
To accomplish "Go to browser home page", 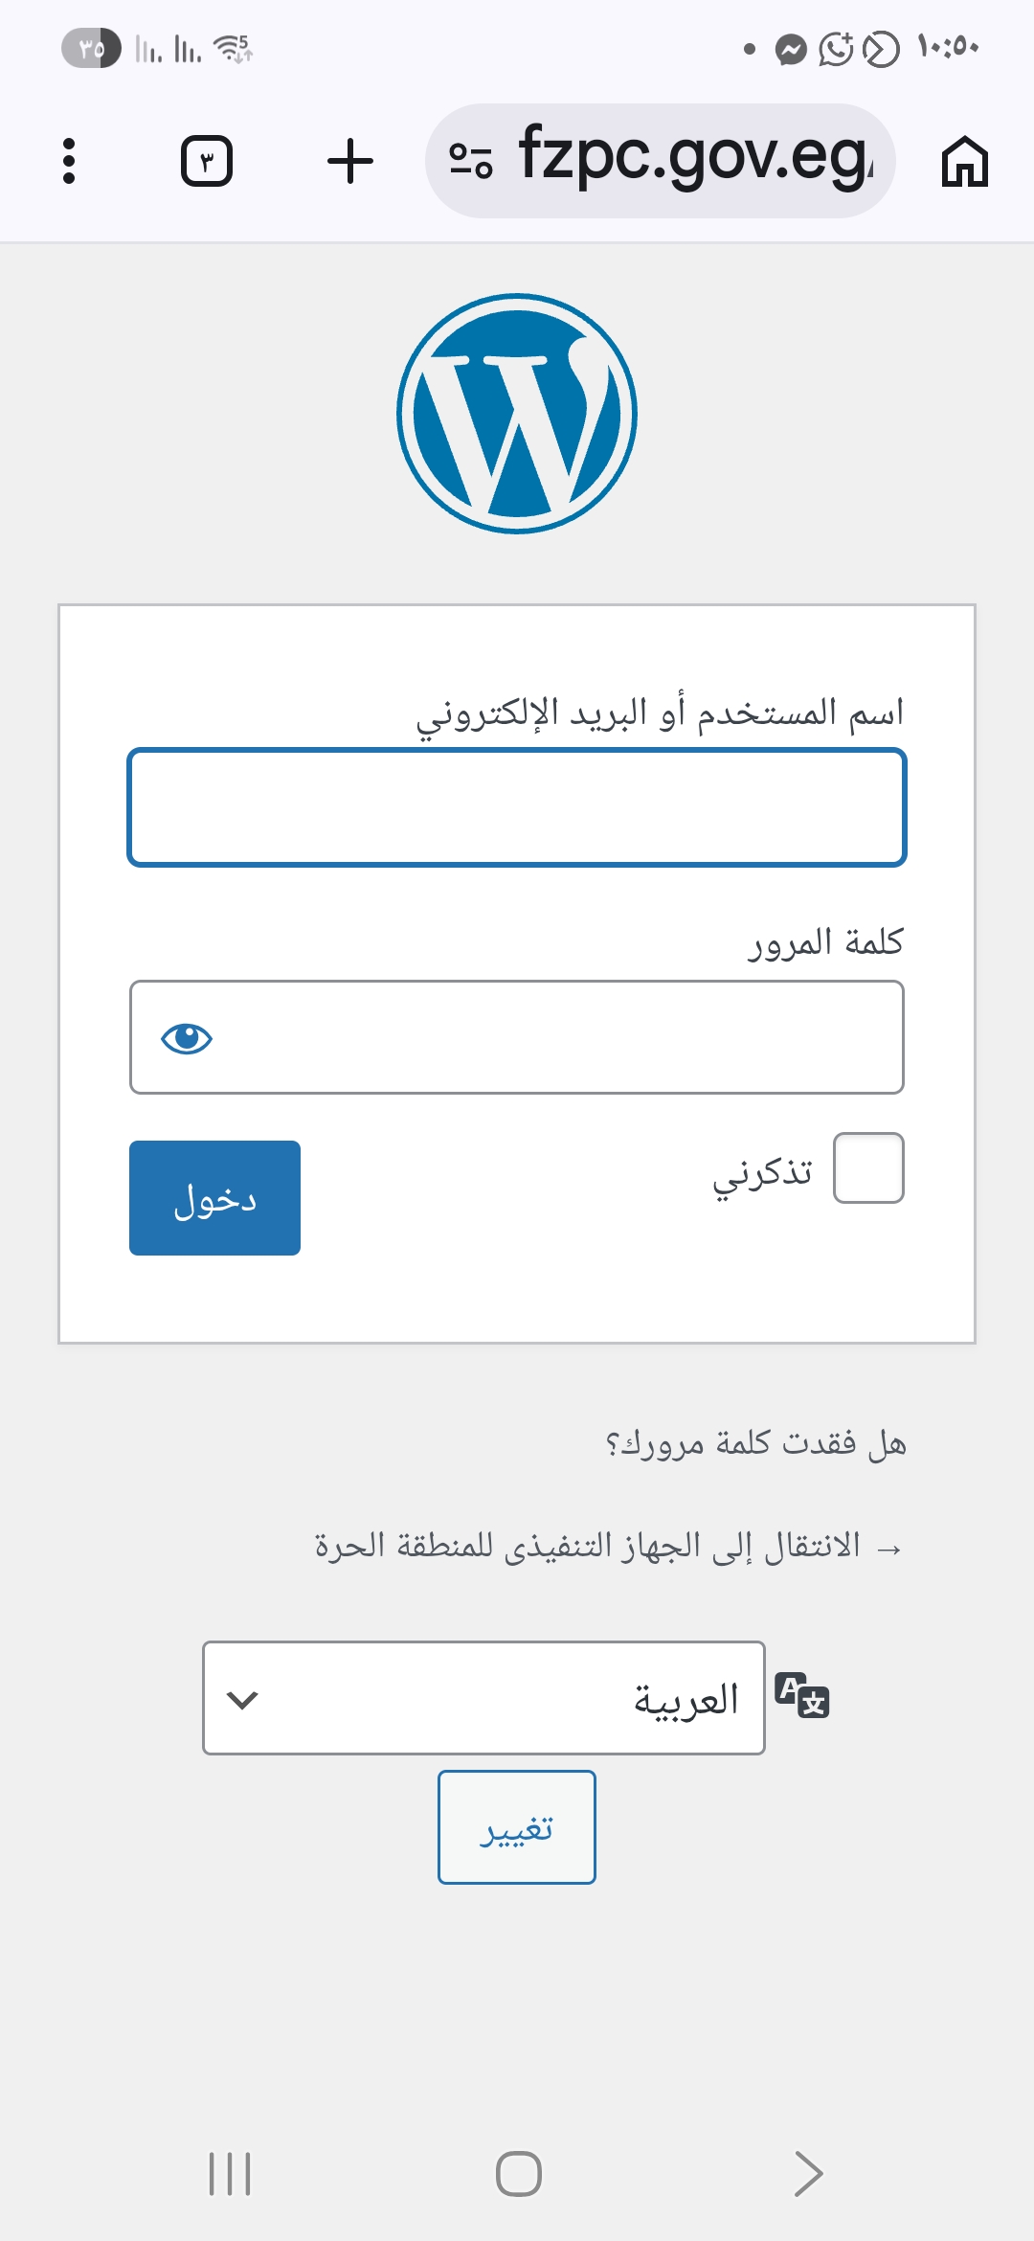I will [x=964, y=161].
